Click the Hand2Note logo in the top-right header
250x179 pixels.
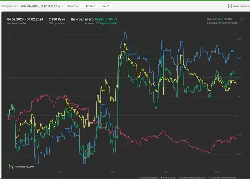coord(239,6)
